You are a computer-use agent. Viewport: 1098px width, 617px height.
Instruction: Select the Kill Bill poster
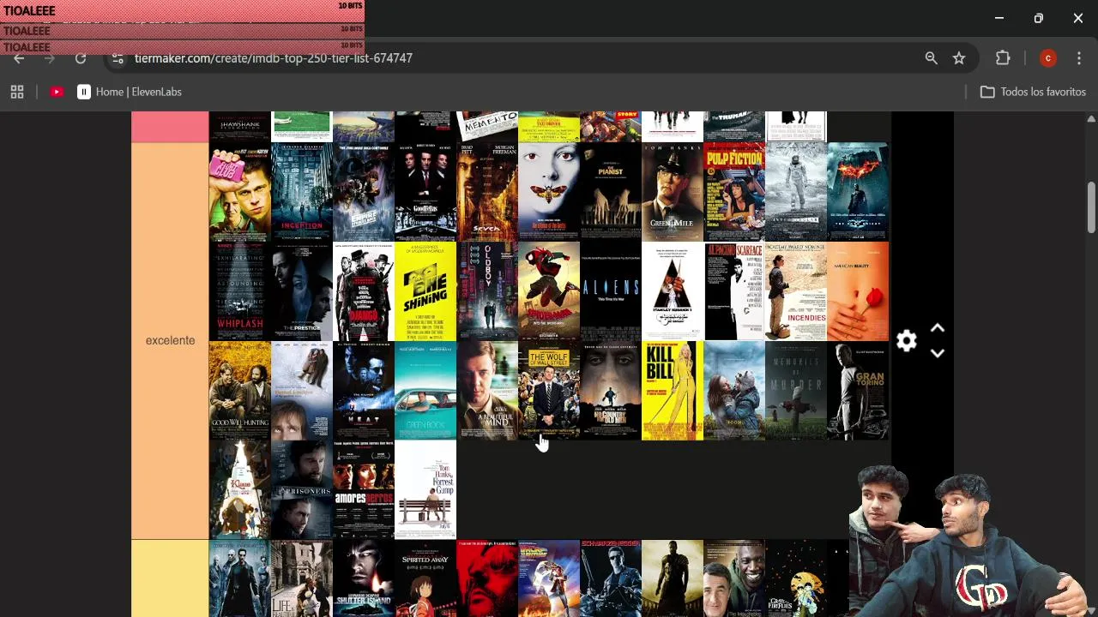pos(672,391)
